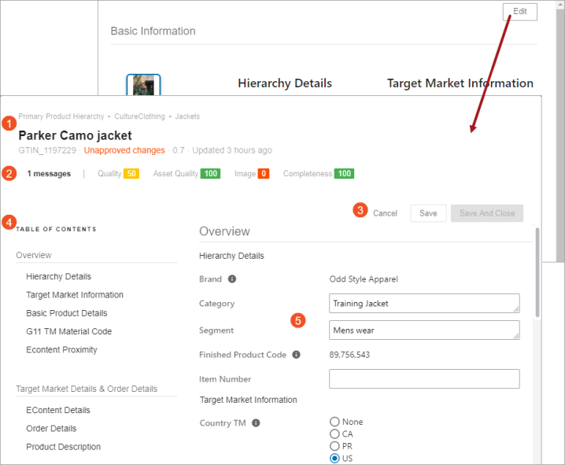Open Order Details in table of contents

pos(51,428)
